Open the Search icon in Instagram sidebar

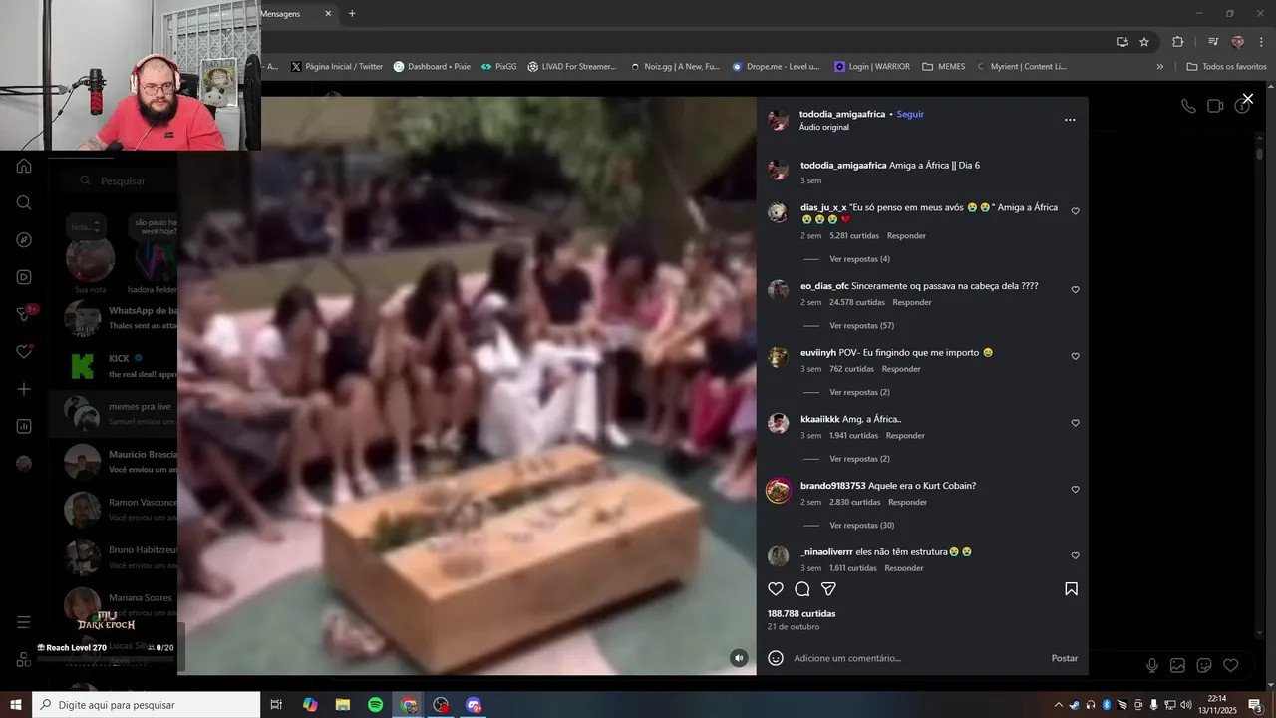(x=24, y=202)
